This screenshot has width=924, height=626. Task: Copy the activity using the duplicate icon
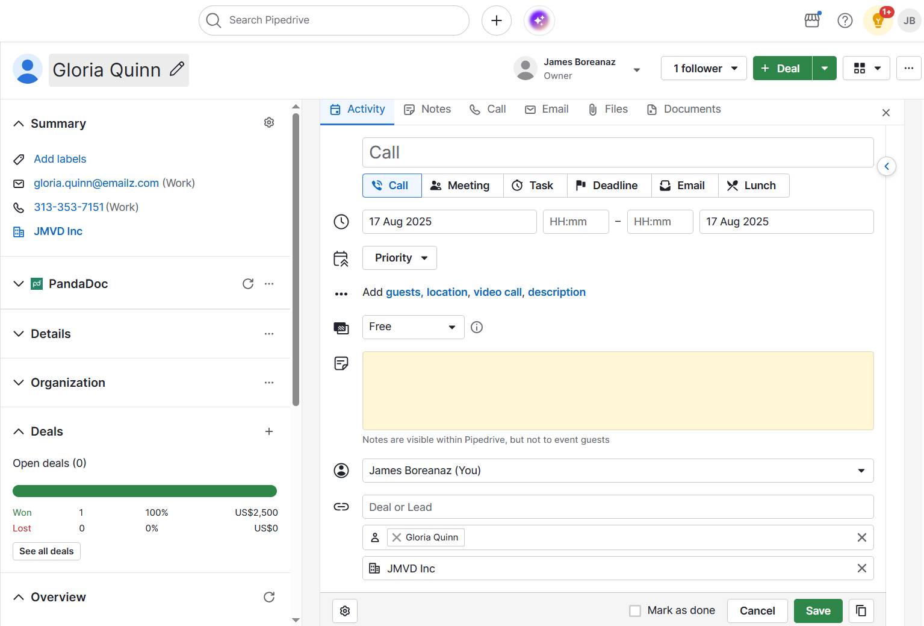[861, 610]
